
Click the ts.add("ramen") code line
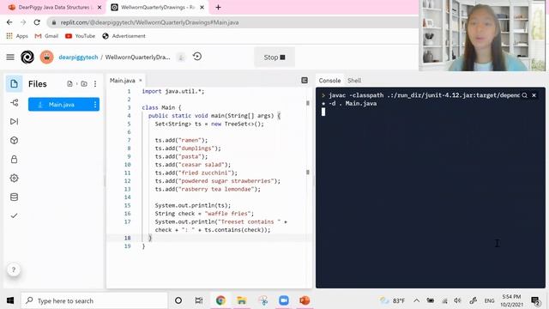click(x=181, y=140)
